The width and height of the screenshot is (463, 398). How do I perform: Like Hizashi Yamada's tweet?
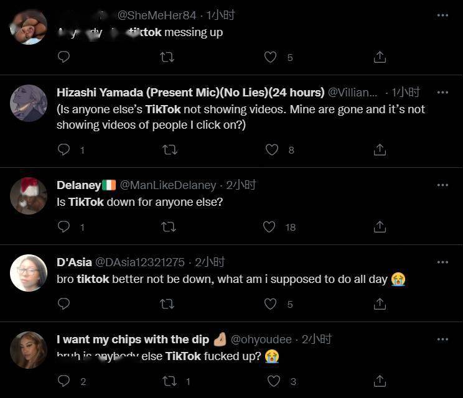point(272,150)
